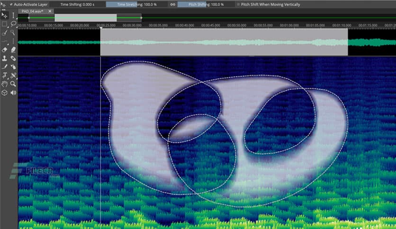Select the Noise Spray tool
Screen dimensions: 396x229
(x=13, y=67)
